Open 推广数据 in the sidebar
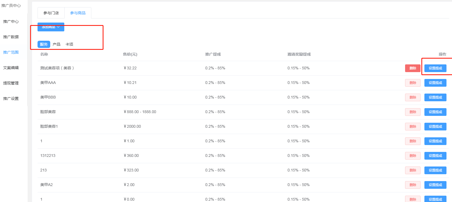The image size is (452, 202). tap(11, 37)
